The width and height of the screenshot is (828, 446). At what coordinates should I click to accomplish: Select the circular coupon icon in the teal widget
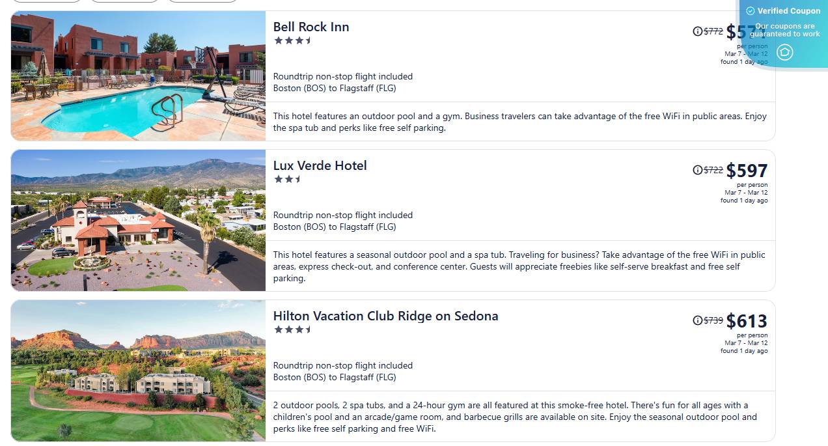click(784, 52)
